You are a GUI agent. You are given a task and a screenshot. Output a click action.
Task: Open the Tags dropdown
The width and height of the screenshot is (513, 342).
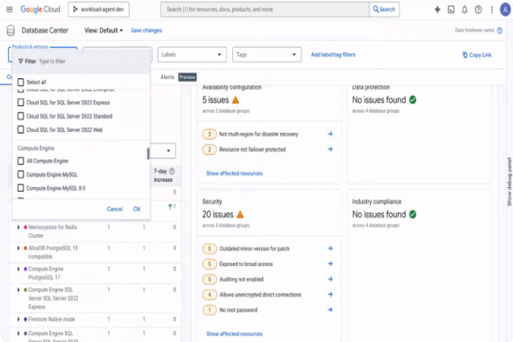tap(266, 54)
